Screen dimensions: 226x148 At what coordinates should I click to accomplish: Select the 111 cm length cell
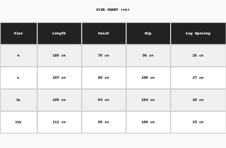(x=59, y=122)
